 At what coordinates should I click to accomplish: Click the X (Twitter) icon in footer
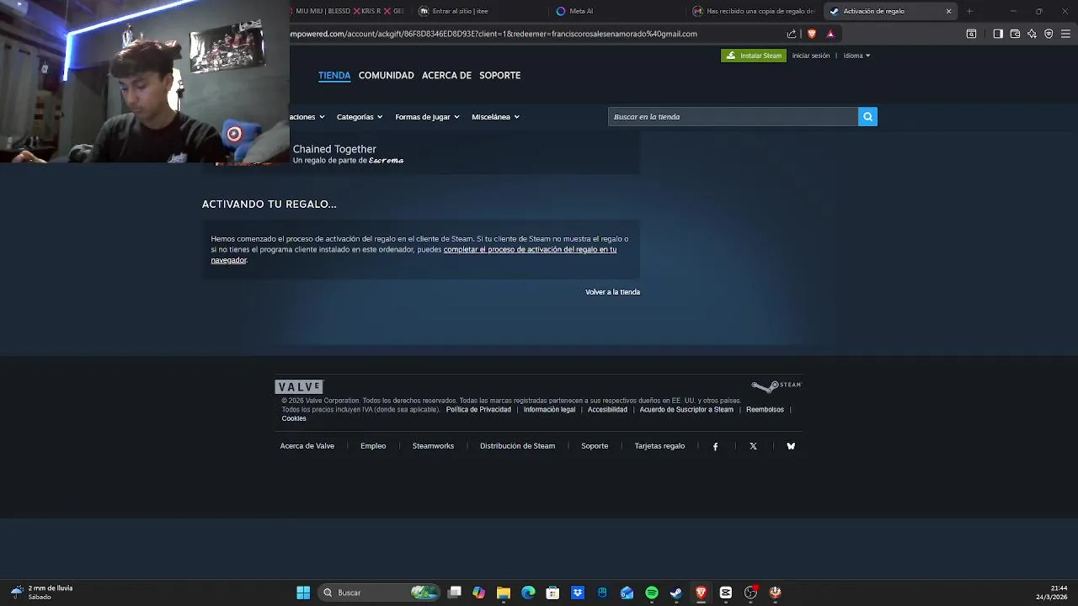point(753,447)
